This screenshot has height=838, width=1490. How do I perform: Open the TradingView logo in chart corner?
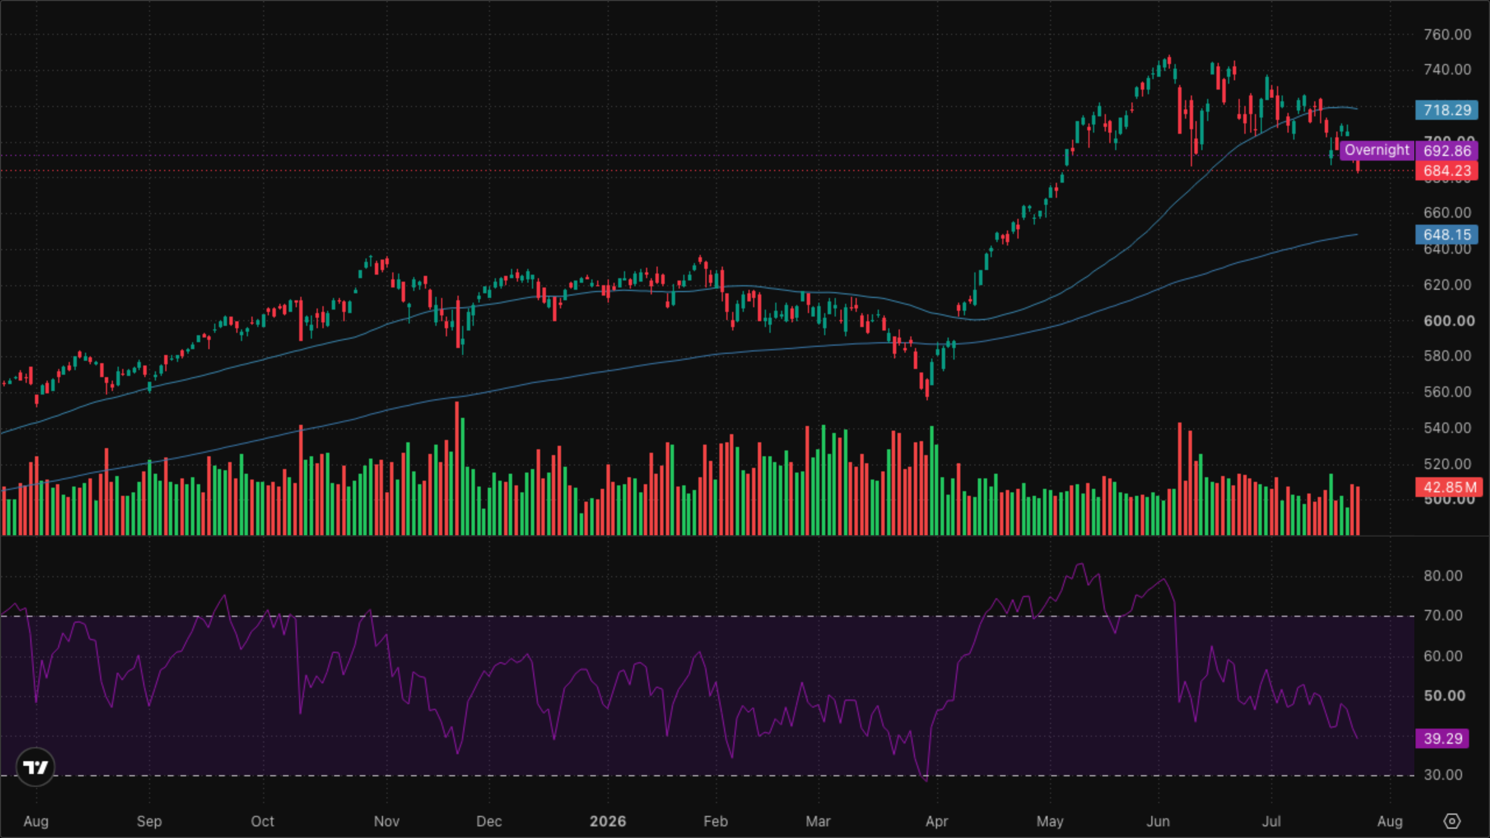click(x=35, y=767)
